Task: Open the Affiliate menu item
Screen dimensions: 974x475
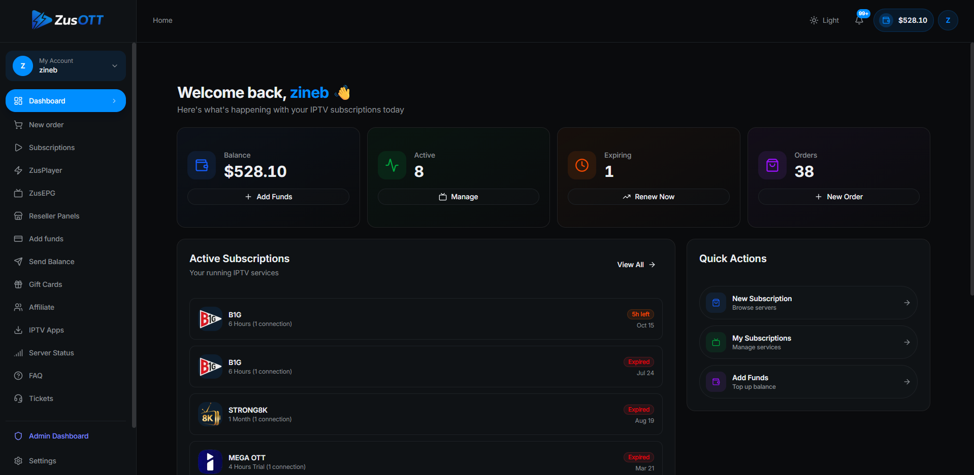Action: [x=66, y=307]
